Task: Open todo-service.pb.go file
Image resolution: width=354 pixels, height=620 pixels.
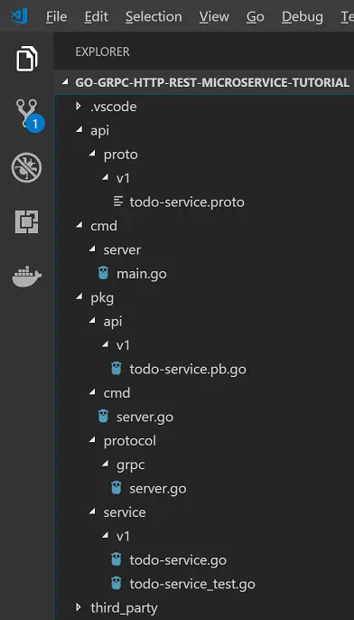Action: [x=188, y=369]
